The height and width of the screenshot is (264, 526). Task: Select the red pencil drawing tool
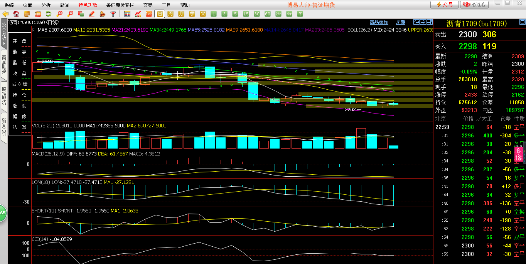(x=92, y=14)
